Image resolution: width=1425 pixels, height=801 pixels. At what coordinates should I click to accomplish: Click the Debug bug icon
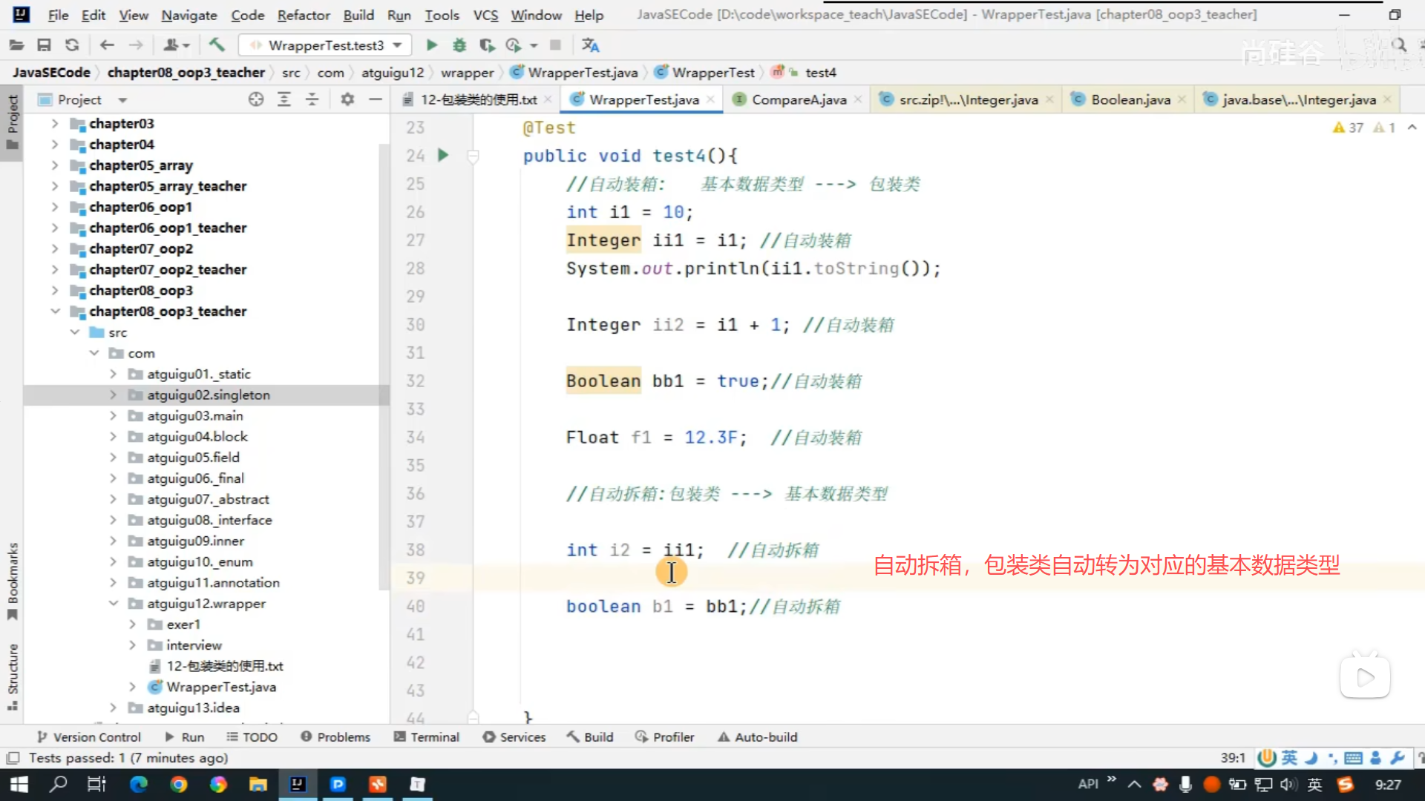(459, 45)
